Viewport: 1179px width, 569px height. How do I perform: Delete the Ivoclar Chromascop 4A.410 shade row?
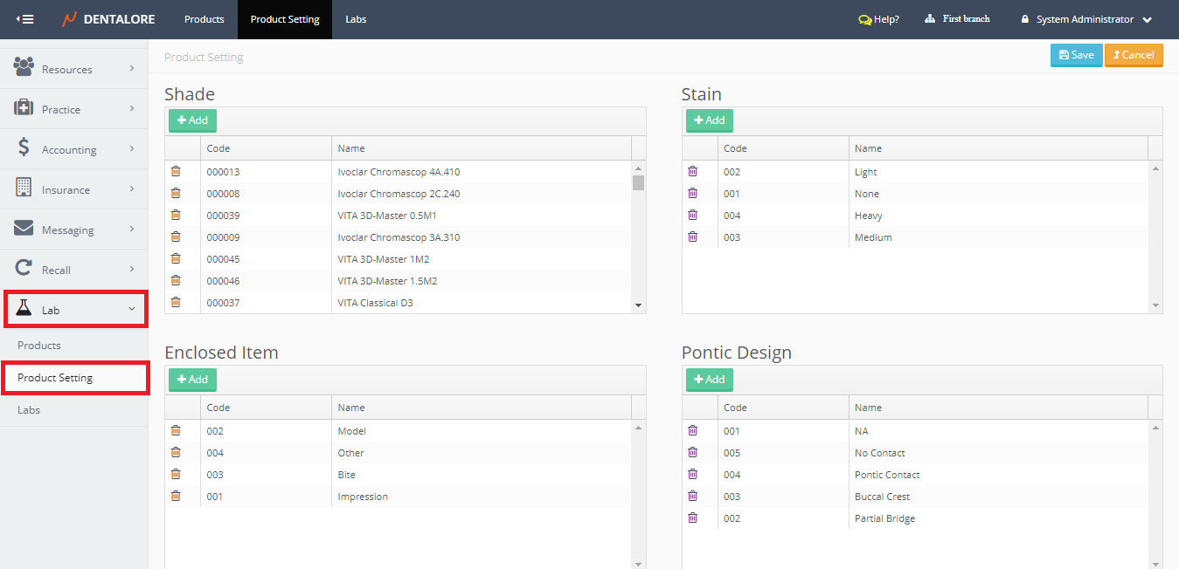(176, 172)
